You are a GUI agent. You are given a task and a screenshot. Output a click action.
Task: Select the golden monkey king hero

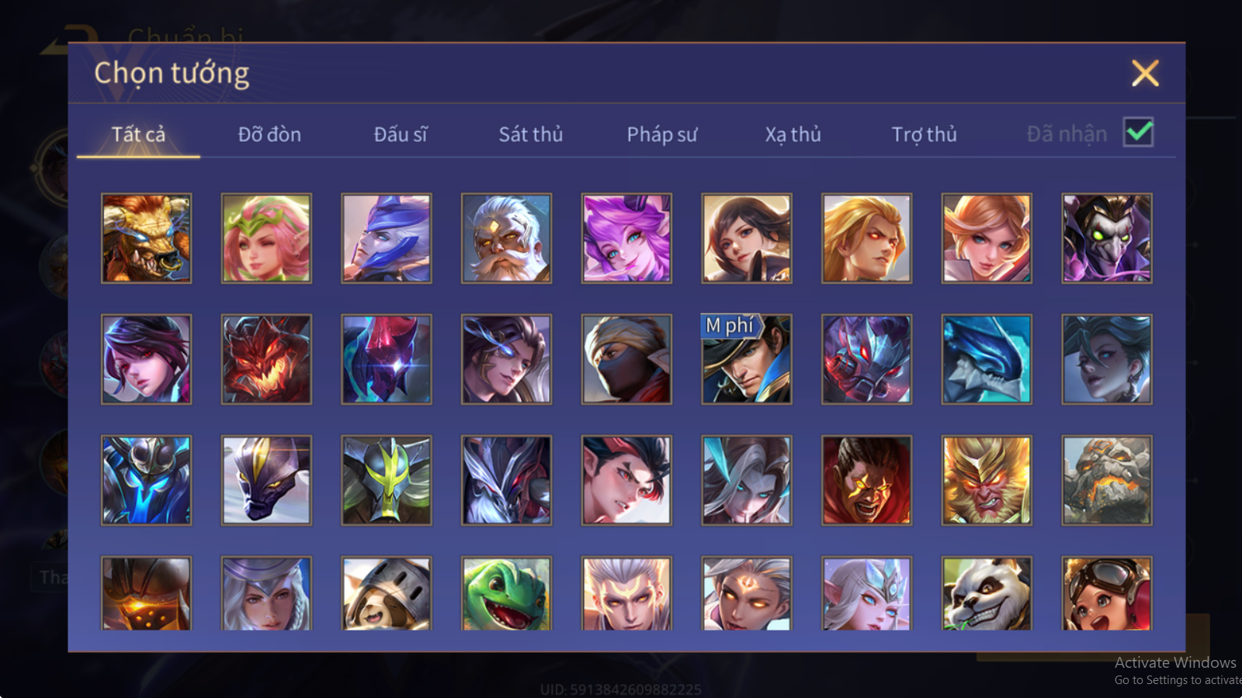pyautogui.click(x=987, y=480)
